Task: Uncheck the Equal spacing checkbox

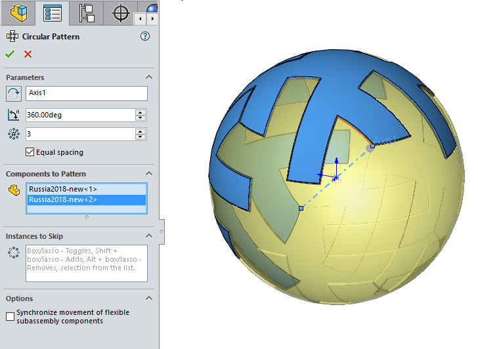Action: 30,152
